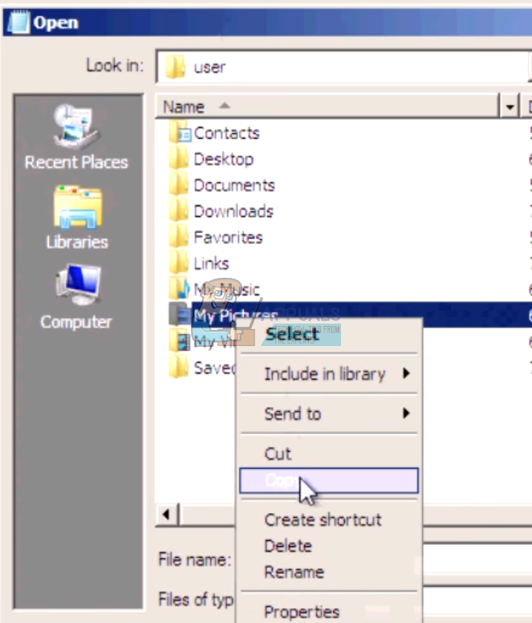Expand the Include in library submenu
Screen dimensions: 532x623
[x=329, y=374]
